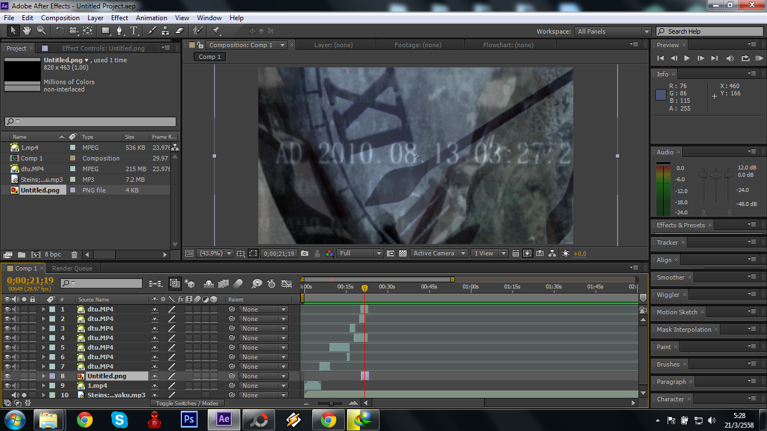The width and height of the screenshot is (767, 431).
Task: Open the Effect menu
Action: [120, 18]
